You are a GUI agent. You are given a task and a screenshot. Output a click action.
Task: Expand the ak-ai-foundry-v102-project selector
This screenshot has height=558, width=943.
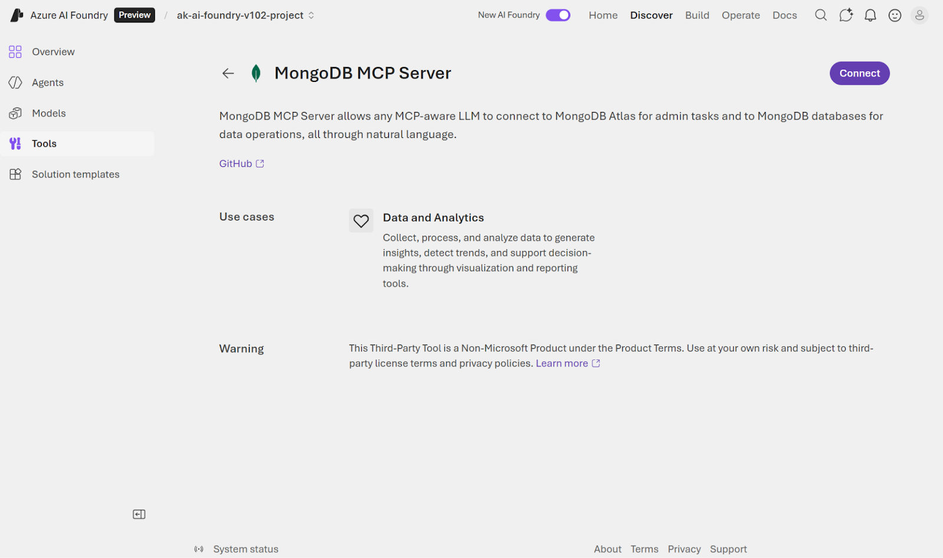[x=312, y=15]
